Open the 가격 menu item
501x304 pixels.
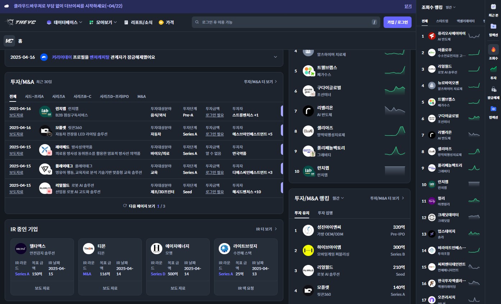tap(166, 22)
